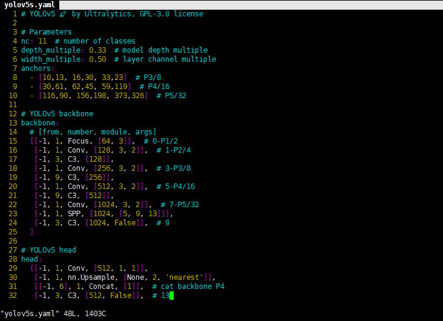The height and width of the screenshot is (321, 443).
Task: Click the '# 7-P5/32' comment
Action: pyautogui.click(x=180, y=205)
